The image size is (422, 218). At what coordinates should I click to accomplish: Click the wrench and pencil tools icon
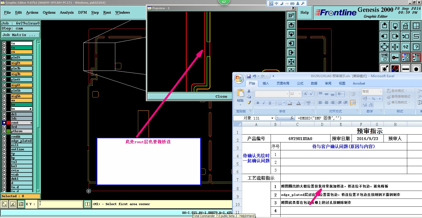[385, 57]
